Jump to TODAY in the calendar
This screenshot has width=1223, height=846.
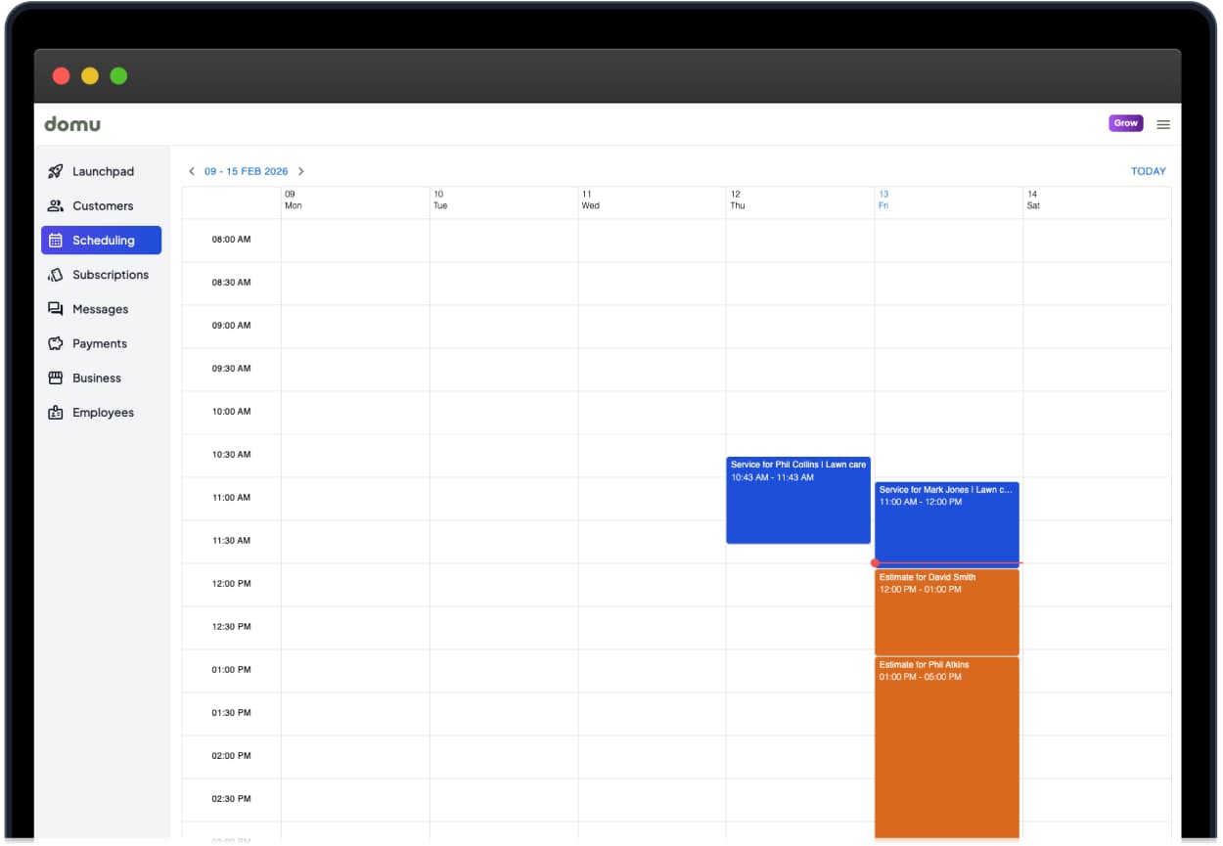tap(1148, 171)
